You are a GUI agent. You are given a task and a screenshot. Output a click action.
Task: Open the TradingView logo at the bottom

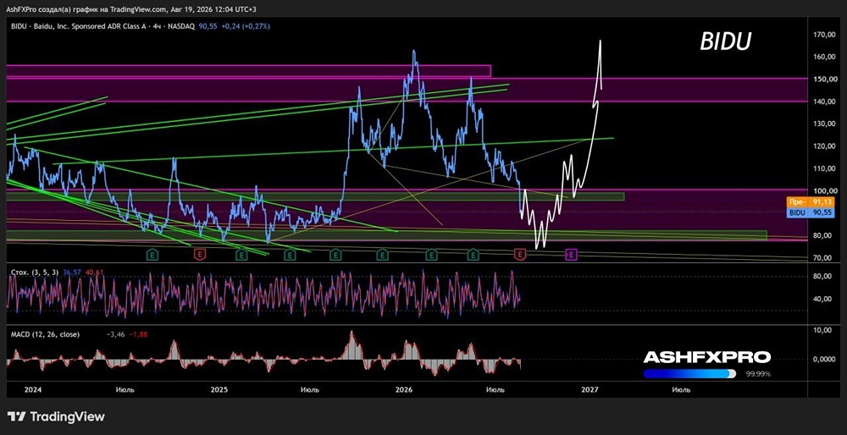tap(57, 416)
